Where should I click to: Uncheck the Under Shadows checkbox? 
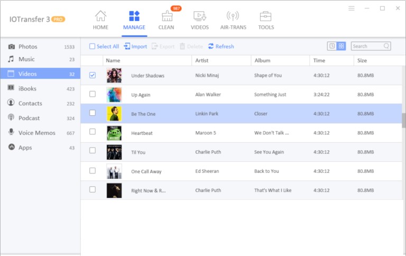click(93, 75)
